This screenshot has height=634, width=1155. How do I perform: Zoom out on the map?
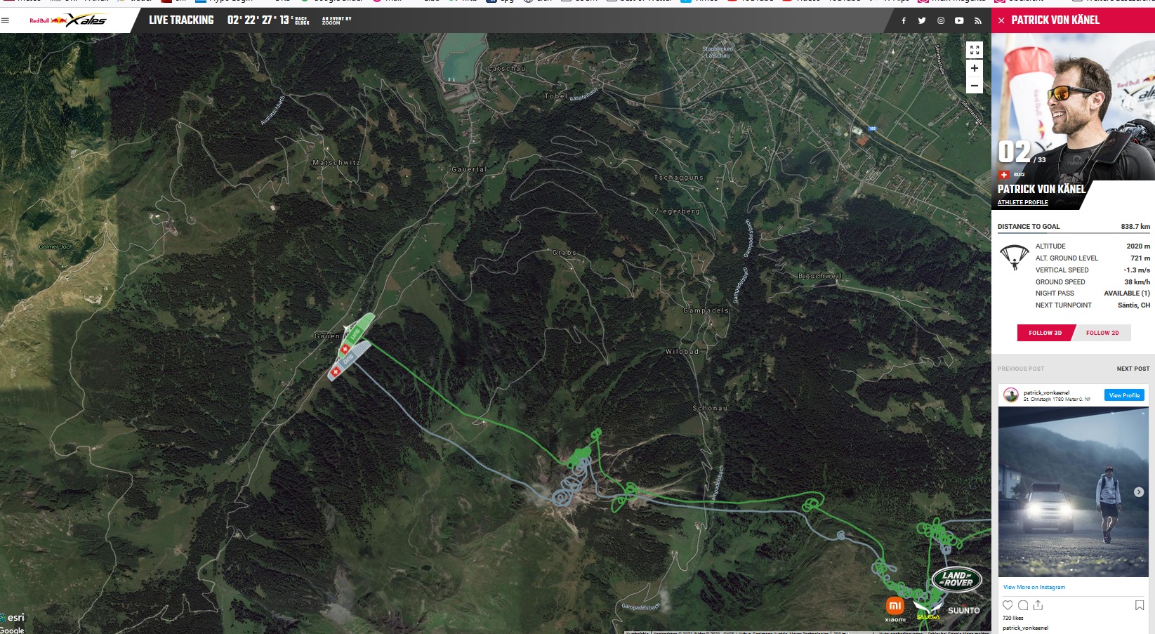click(x=975, y=86)
